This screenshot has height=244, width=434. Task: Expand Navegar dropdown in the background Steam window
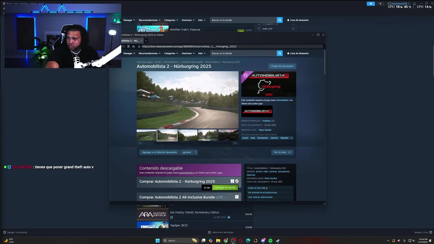coord(129,20)
